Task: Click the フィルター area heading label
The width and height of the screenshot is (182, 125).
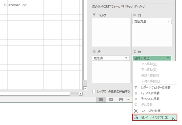Action: [x=102, y=15]
